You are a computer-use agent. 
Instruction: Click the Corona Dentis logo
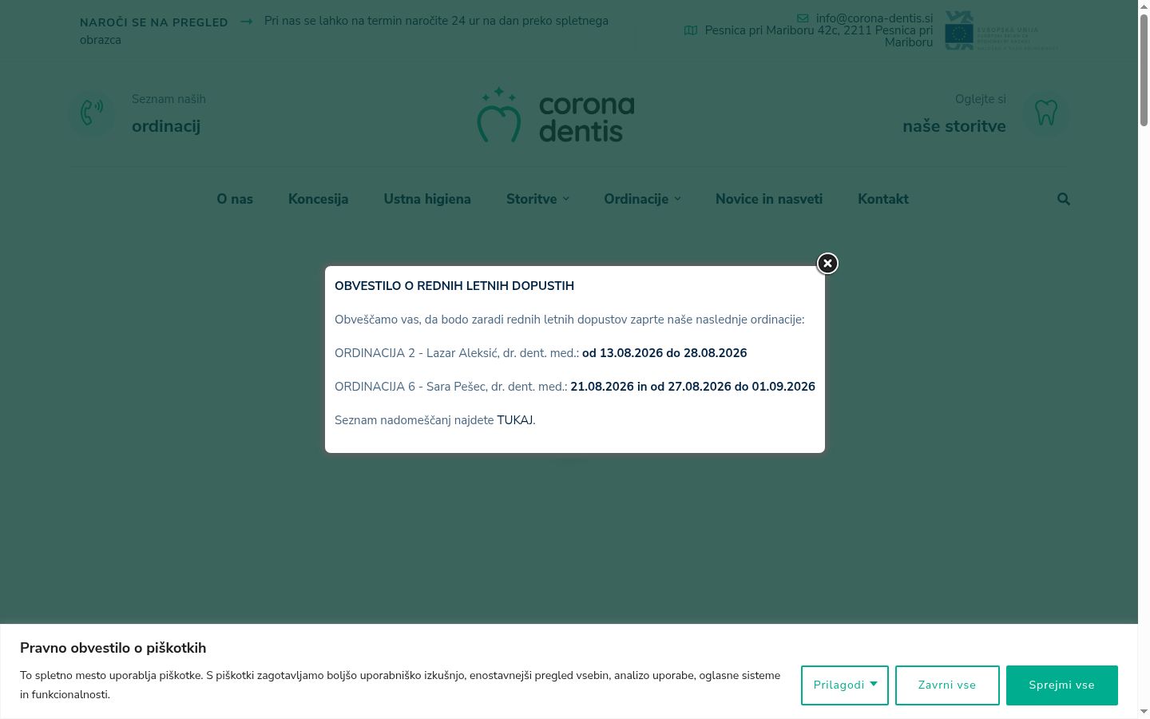click(x=556, y=115)
